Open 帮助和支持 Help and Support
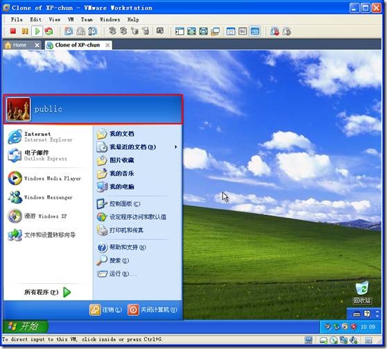 coord(137,247)
